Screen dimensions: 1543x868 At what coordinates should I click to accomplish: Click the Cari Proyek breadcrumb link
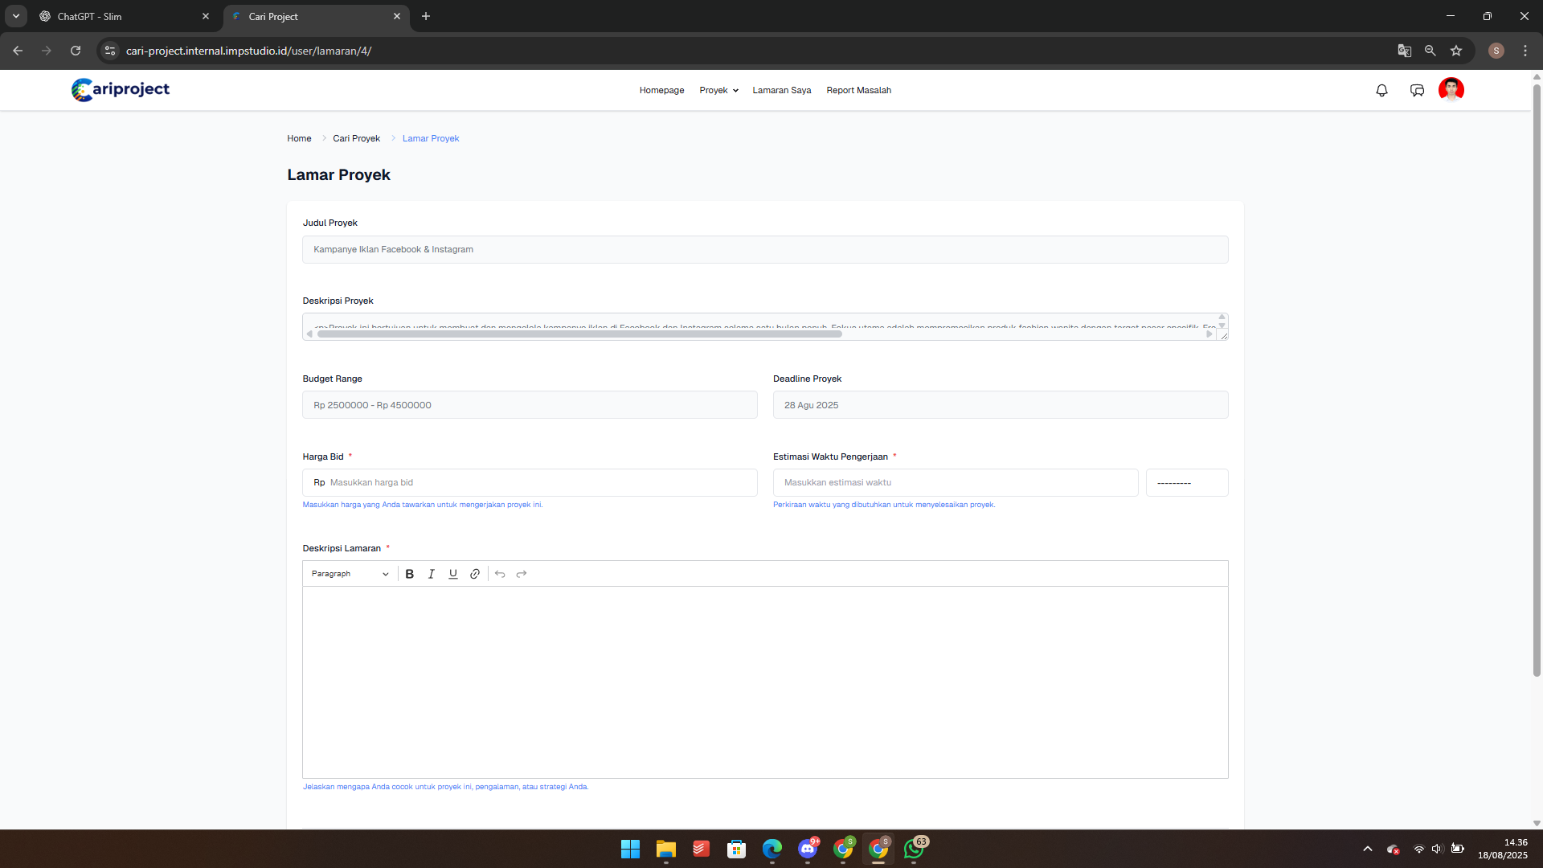point(356,138)
